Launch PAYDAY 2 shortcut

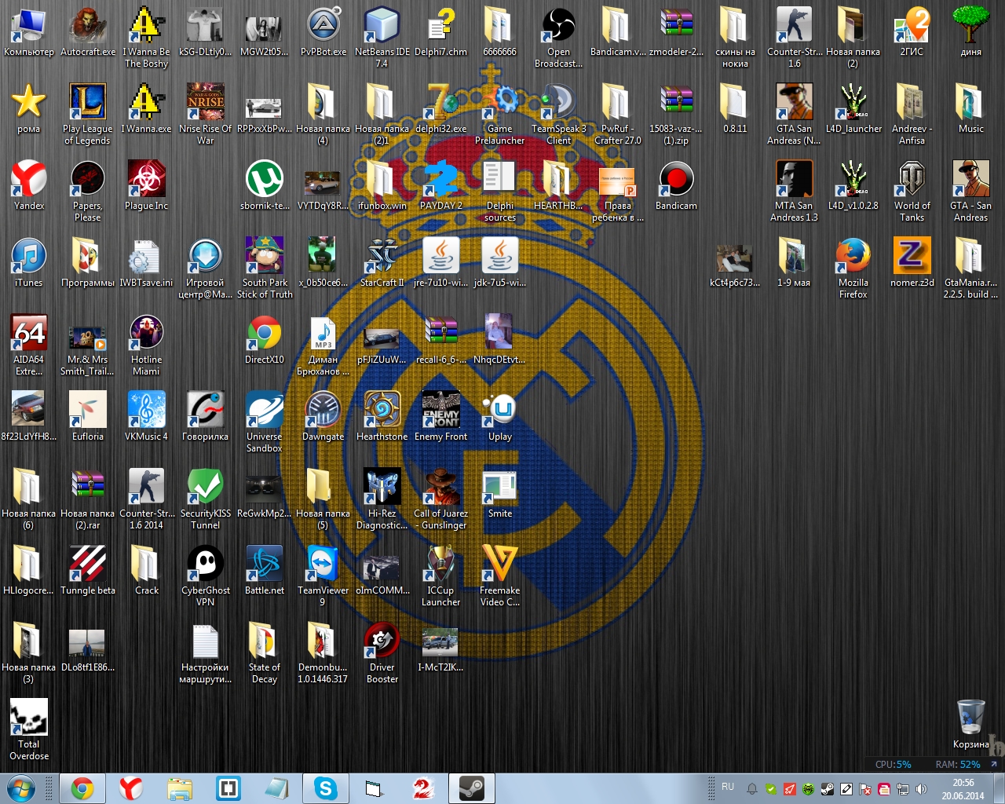(440, 186)
